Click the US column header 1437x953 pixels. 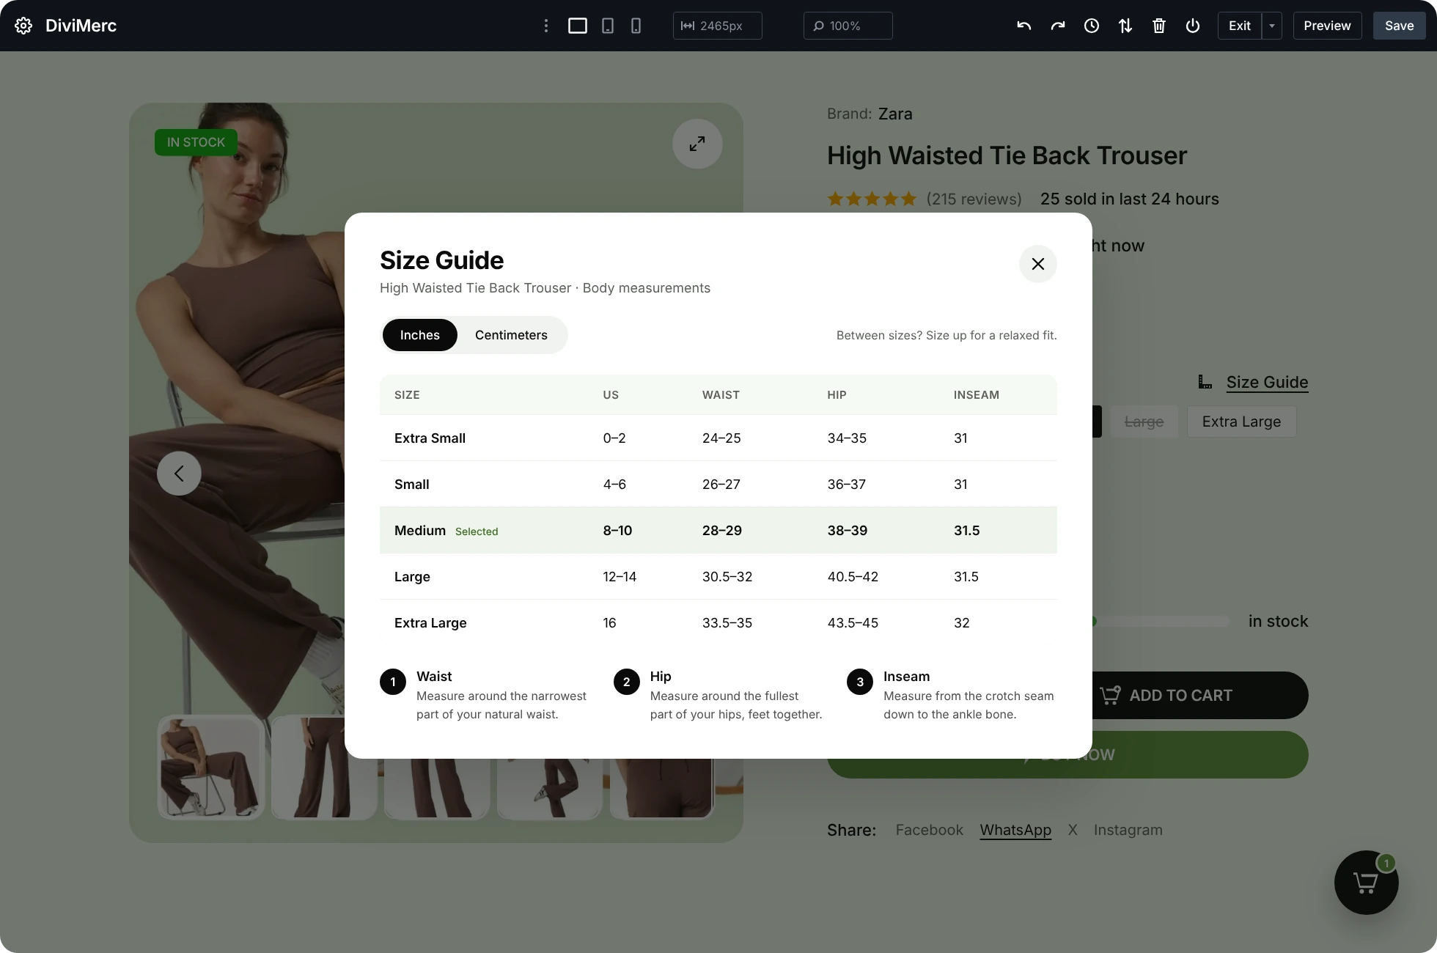tap(611, 395)
